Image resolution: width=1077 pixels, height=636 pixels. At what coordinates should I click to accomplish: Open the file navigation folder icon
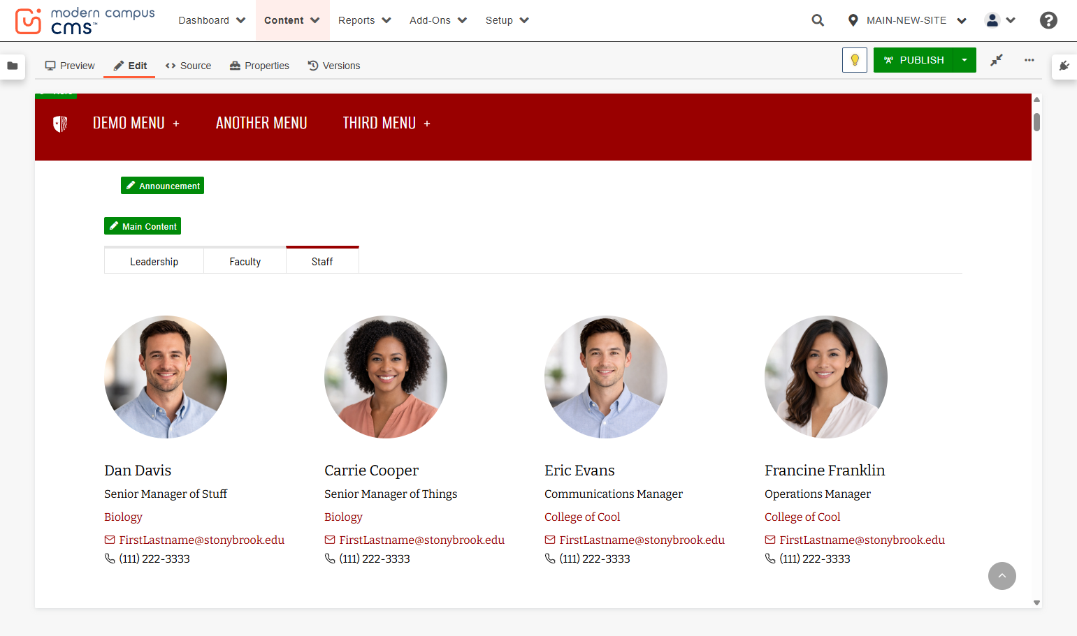point(13,66)
